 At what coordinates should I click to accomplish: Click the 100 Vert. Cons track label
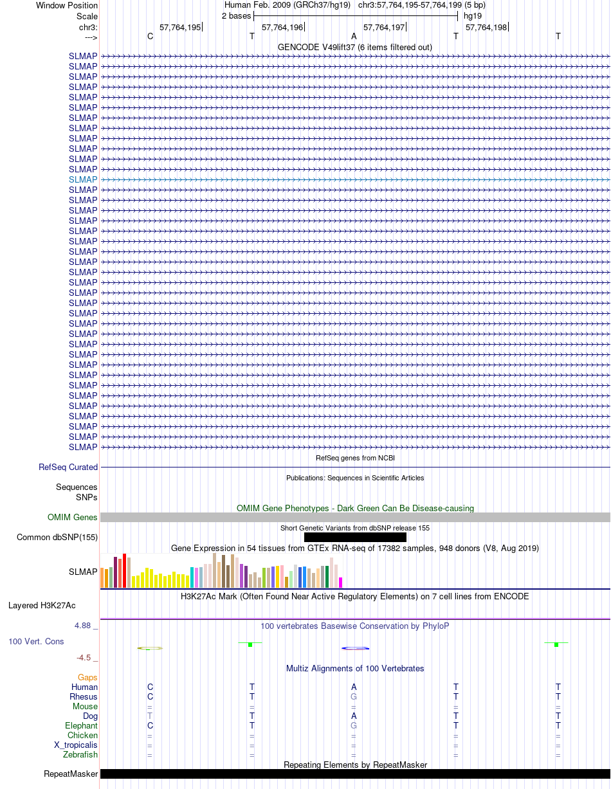[x=36, y=641]
